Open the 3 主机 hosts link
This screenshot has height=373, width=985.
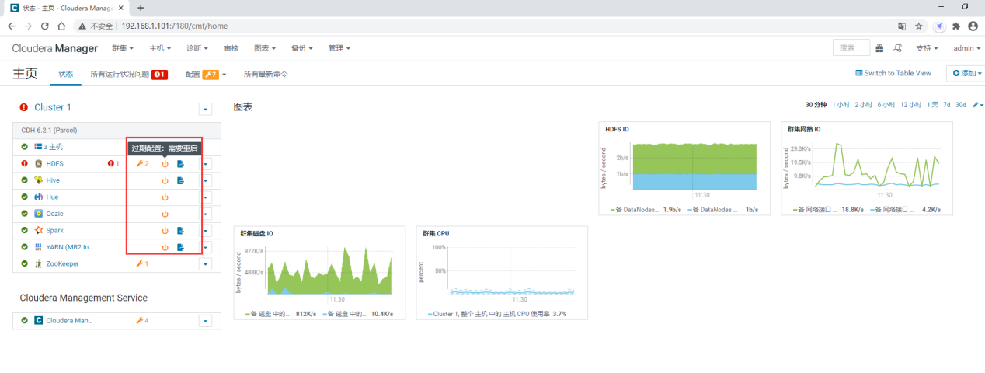point(48,146)
